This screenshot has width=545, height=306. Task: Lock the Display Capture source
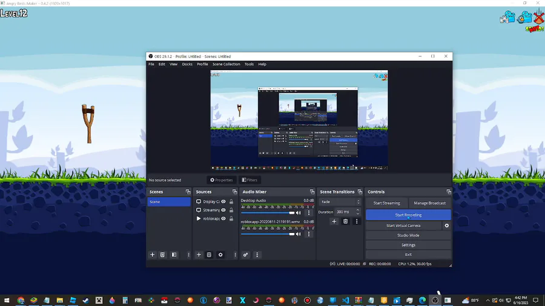[x=231, y=201]
